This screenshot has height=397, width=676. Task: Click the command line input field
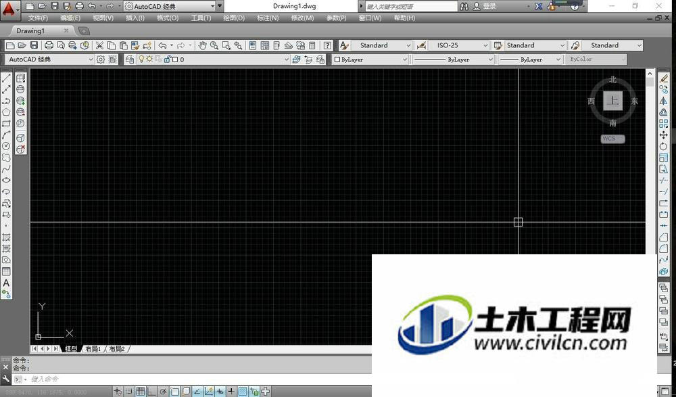pyautogui.click(x=201, y=379)
